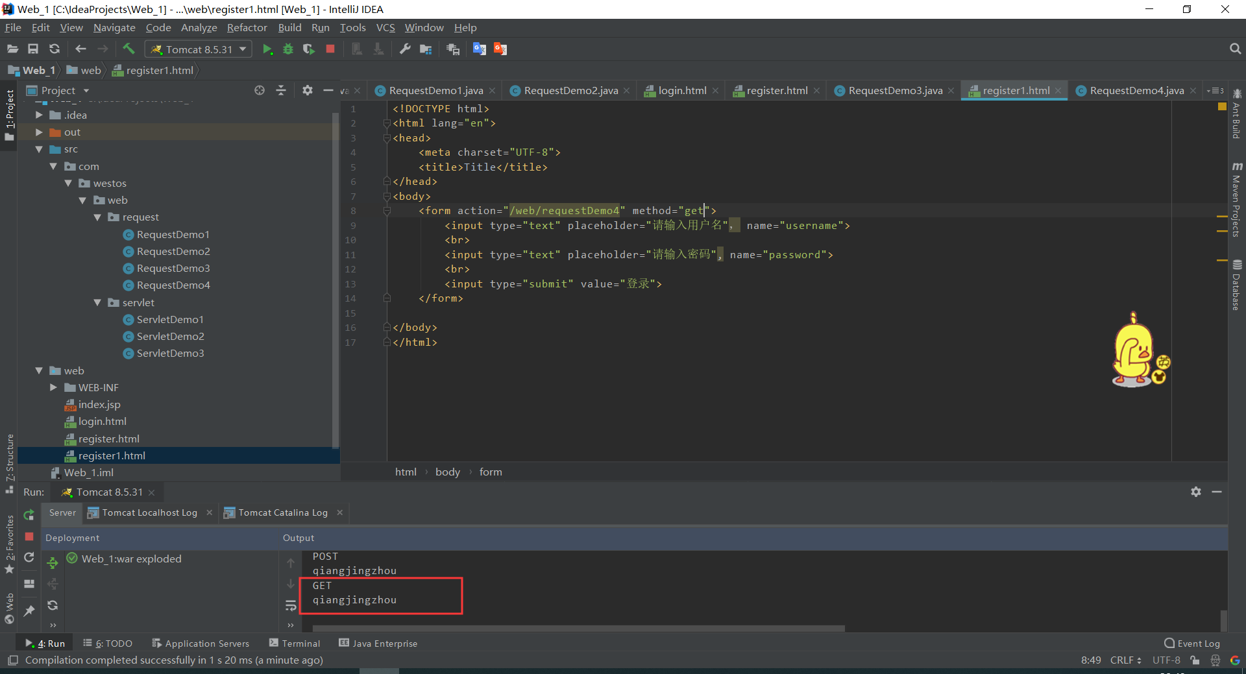Open the Event Log
Image resolution: width=1246 pixels, height=674 pixels.
1192,643
